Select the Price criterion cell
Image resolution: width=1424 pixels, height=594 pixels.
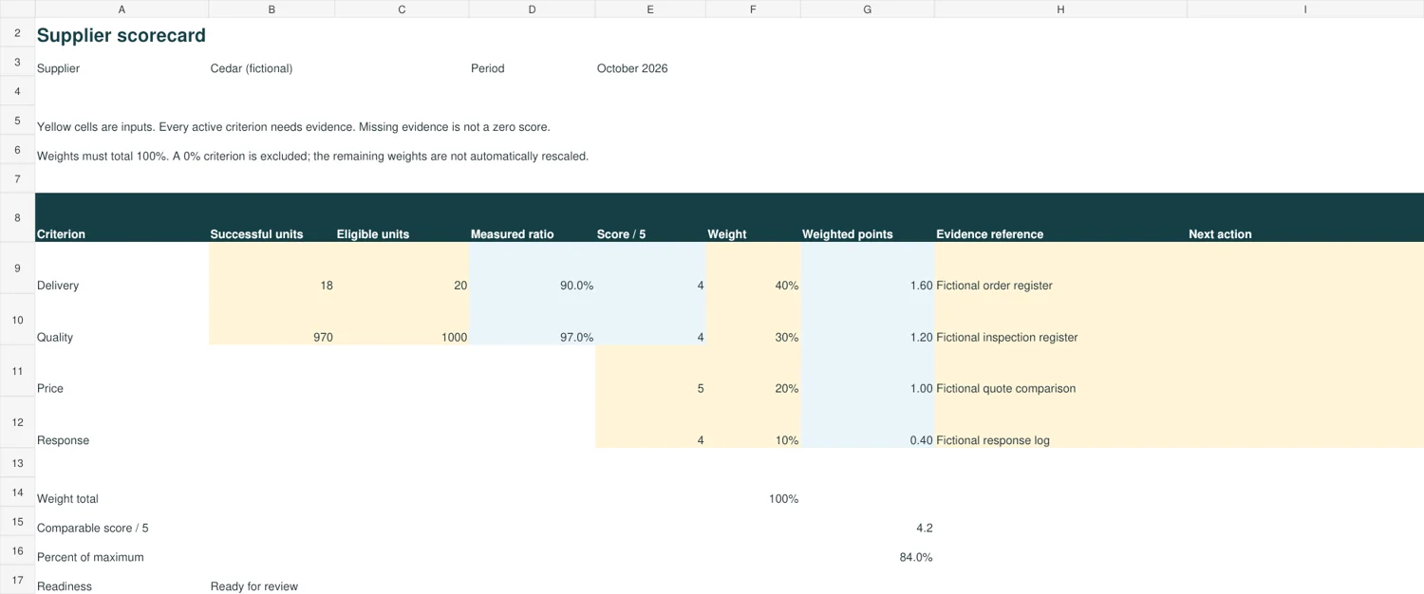(x=122, y=371)
